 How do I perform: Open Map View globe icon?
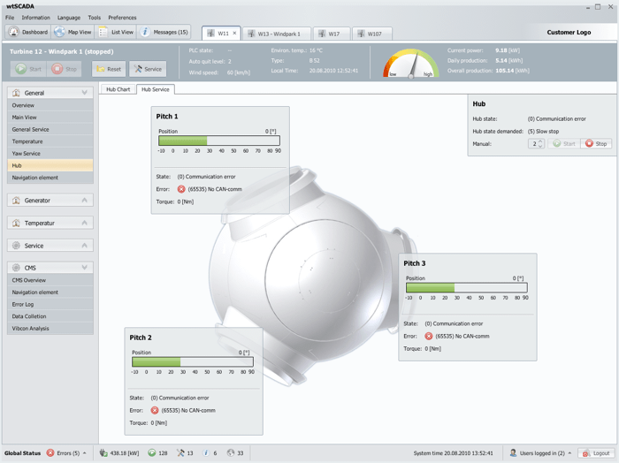click(59, 32)
